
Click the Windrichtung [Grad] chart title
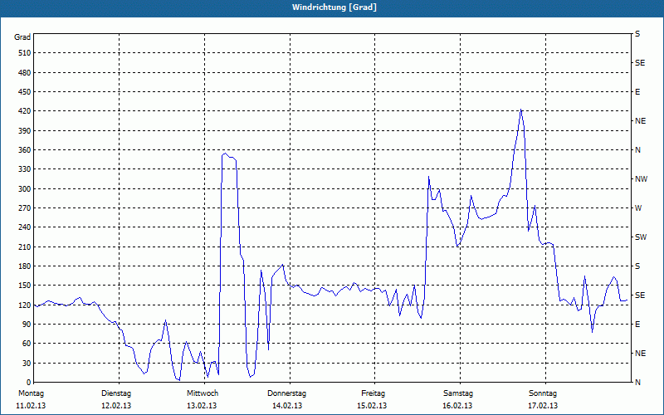click(334, 7)
